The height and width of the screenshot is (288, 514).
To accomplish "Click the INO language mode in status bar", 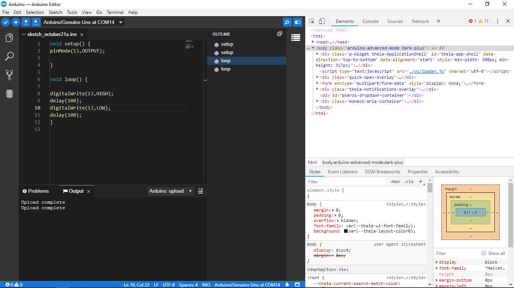I will [x=206, y=285].
